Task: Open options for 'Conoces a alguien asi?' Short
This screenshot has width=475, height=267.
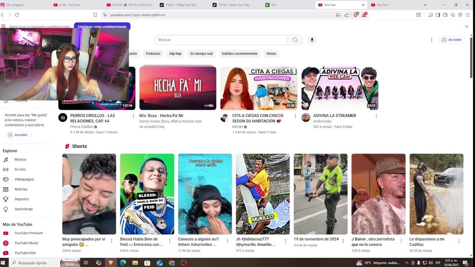Action: [227, 241]
